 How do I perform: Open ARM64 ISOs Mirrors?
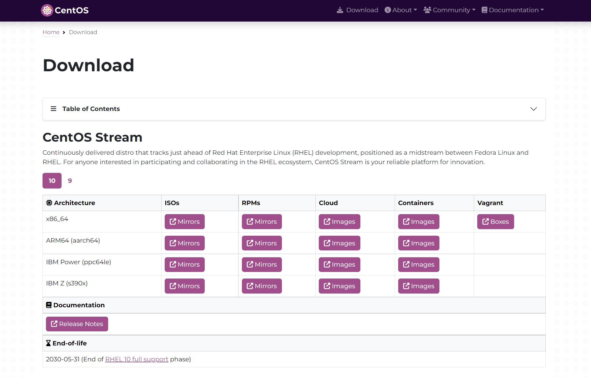coord(185,243)
